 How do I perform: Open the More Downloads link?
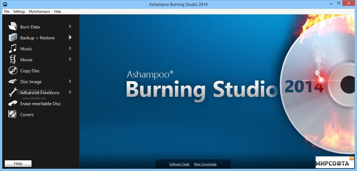tap(205, 164)
